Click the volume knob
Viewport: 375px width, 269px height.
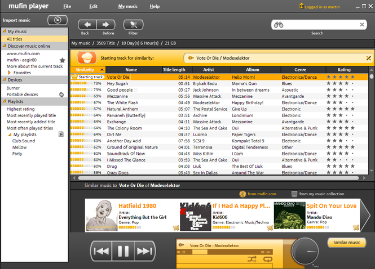point(305,251)
